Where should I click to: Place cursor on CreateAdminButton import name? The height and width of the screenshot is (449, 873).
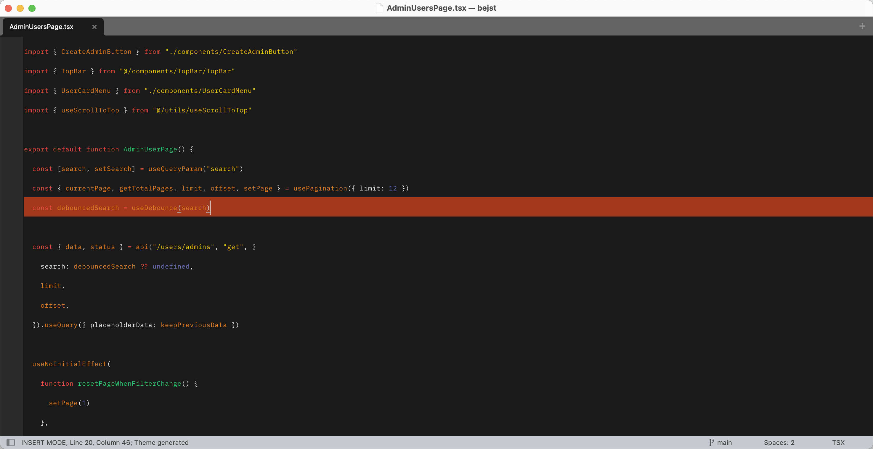point(96,52)
